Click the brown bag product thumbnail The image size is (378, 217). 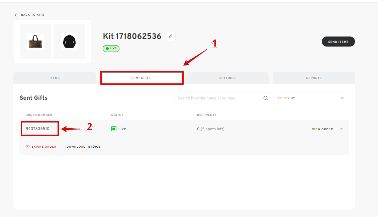(x=35, y=42)
